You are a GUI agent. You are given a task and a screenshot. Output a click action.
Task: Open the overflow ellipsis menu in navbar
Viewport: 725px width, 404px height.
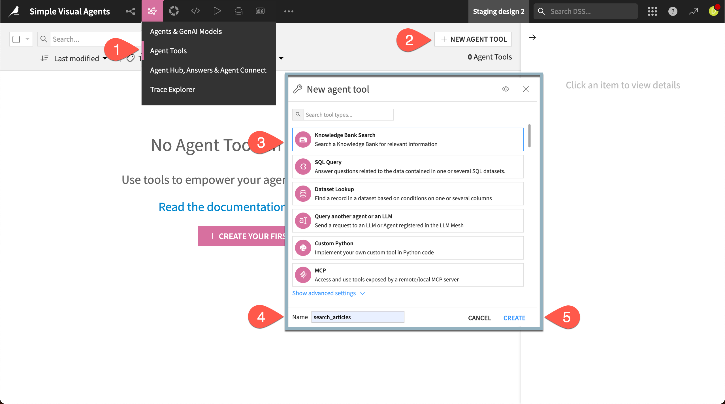click(289, 11)
